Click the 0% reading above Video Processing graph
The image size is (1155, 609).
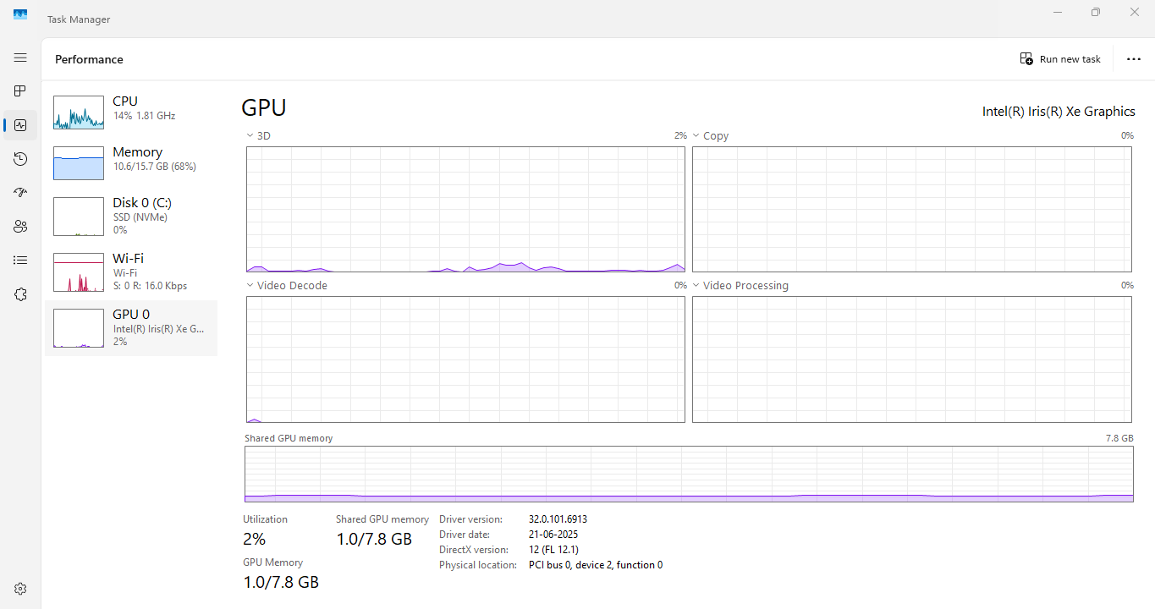tap(1127, 285)
